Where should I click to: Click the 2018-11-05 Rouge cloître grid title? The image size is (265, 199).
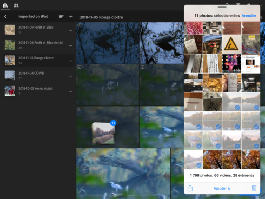click(101, 17)
